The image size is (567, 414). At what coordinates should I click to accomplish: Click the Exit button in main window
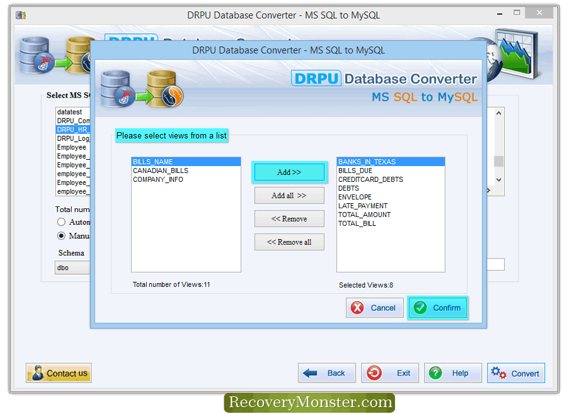(390, 373)
